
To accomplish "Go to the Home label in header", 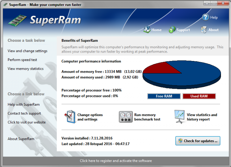I will point(156,30).
